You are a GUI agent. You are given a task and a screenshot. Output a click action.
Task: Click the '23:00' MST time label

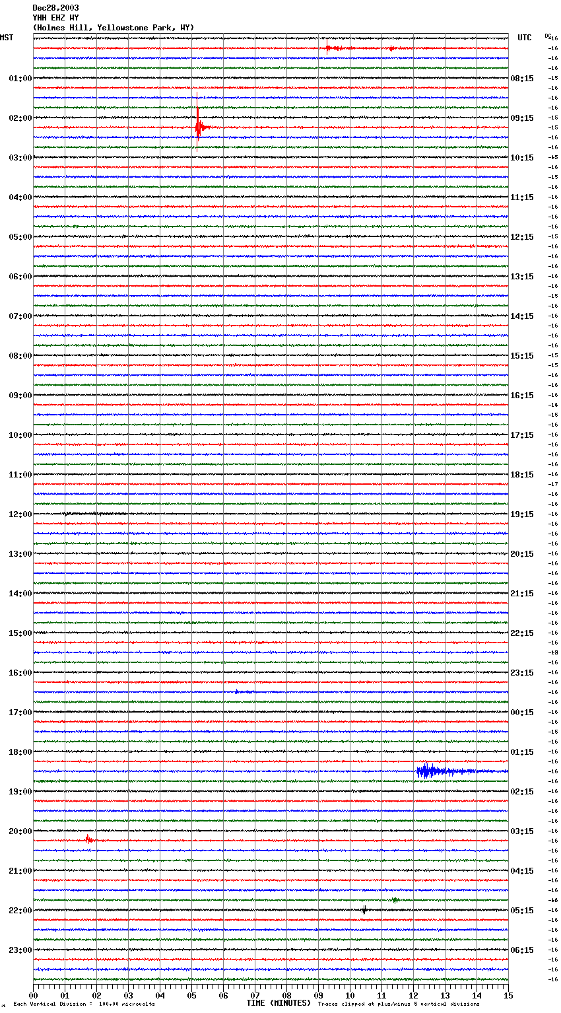coord(20,950)
